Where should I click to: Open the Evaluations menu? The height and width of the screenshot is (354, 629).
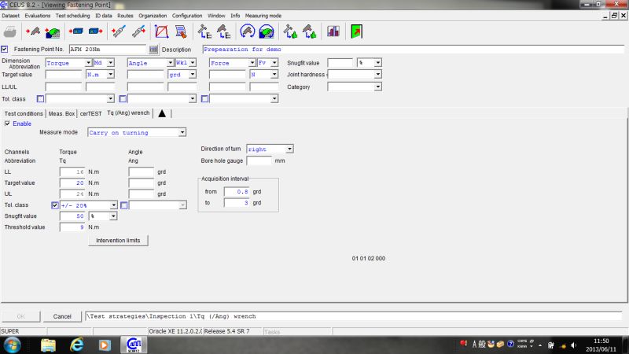[37, 16]
